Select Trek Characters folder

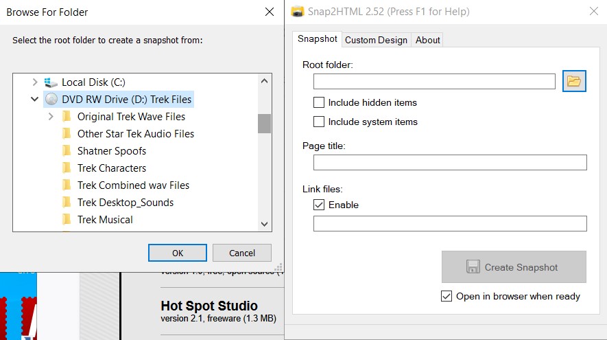(112, 168)
